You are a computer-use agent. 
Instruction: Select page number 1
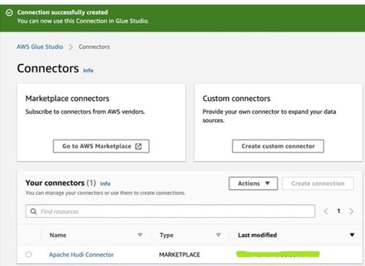[339, 211]
